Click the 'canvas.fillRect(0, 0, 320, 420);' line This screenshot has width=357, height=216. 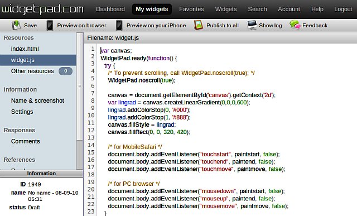149,132
